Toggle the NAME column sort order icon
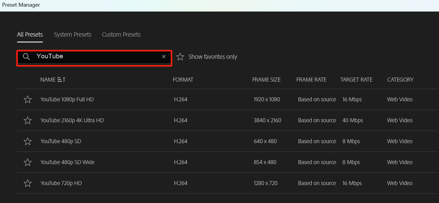Viewport: 439px width, 203px height. (61, 80)
